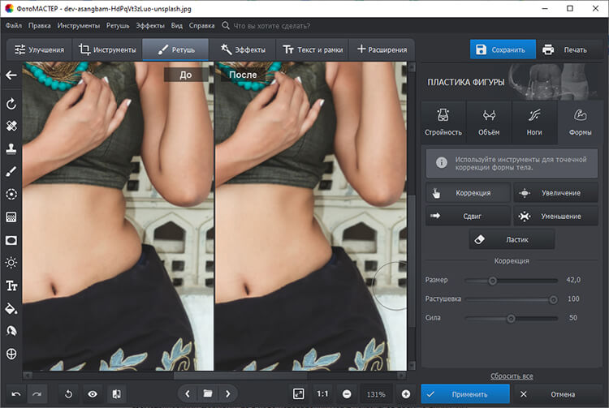Screen dimensions: 609x408
Task: Select the stamp tool
Action: point(11,149)
